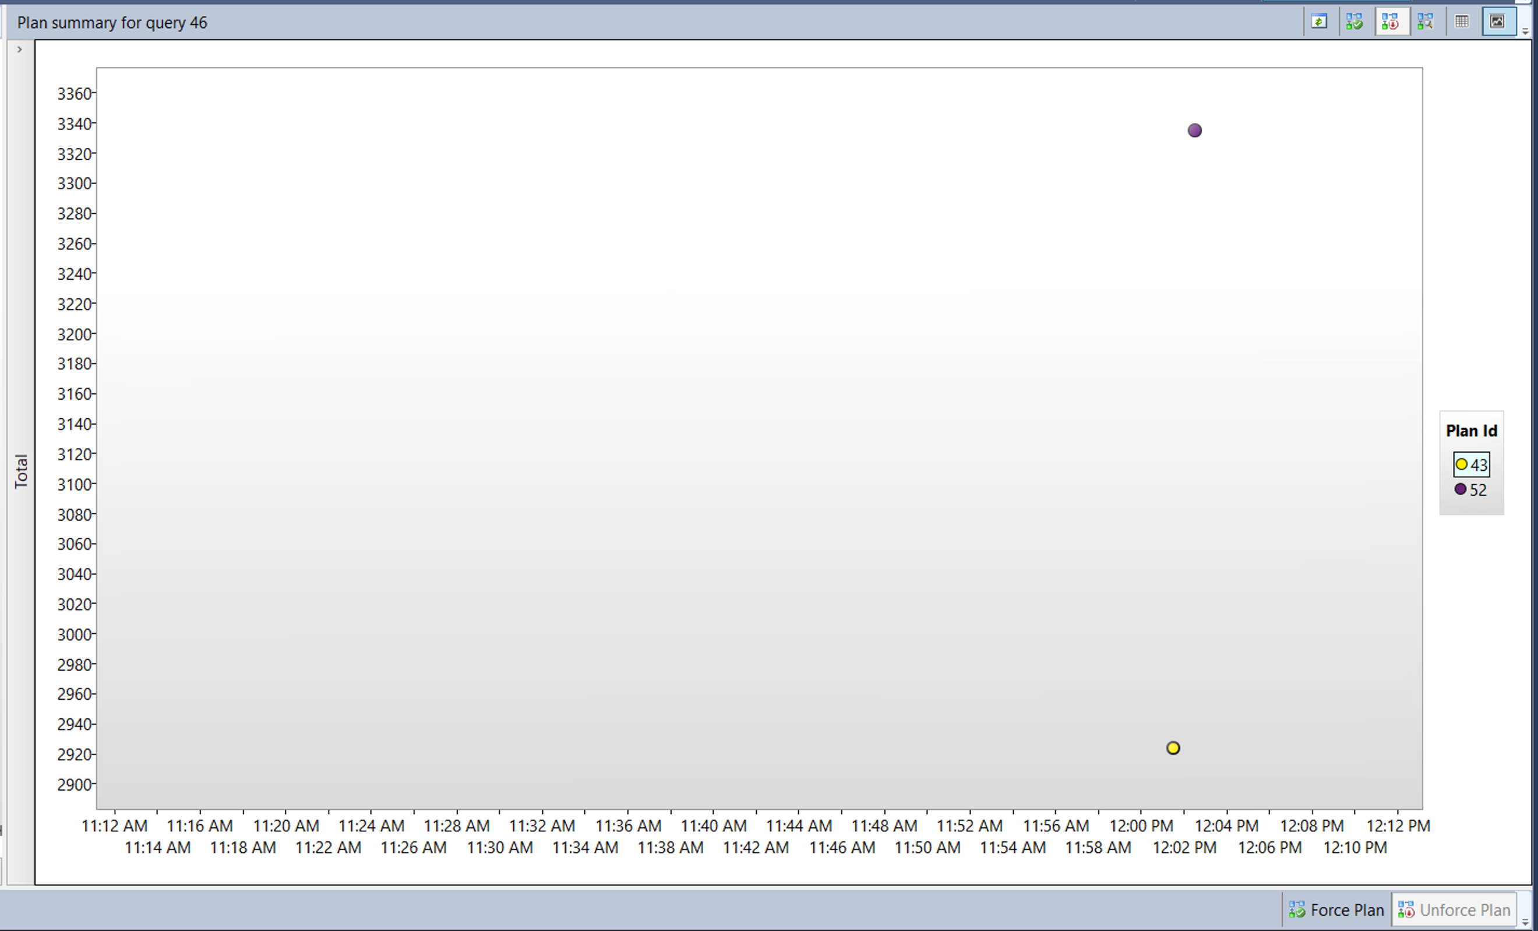Select the yellow plan 43 data point
The width and height of the screenshot is (1538, 931).
click(x=1173, y=748)
